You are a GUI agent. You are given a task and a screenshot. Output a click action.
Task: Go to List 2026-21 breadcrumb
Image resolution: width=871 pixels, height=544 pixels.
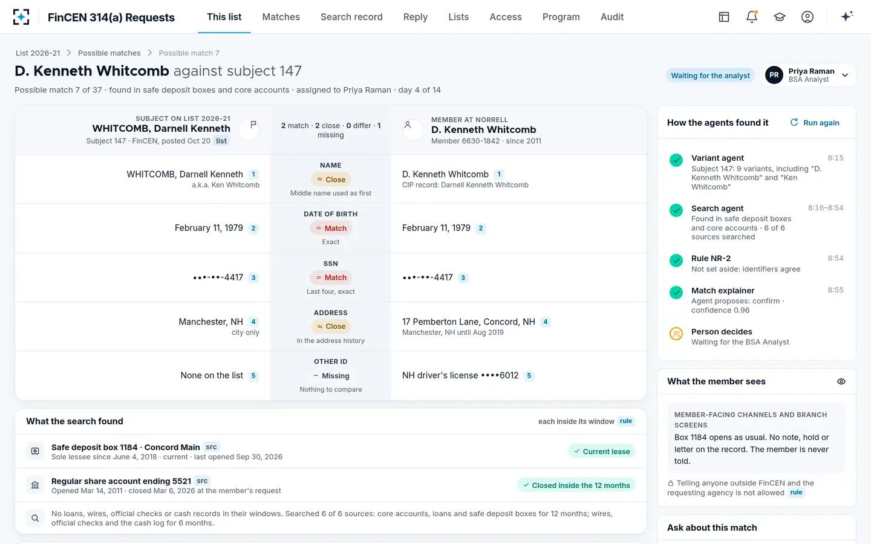coord(38,53)
